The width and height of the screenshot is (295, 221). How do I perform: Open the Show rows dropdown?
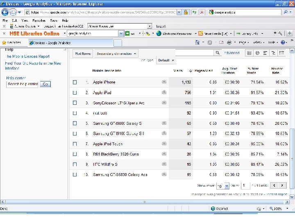click(223, 186)
